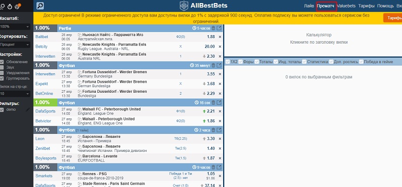Remove the Baltbet 1.88 row with X
Viewport: 402px width, 187px height.
point(220,37)
